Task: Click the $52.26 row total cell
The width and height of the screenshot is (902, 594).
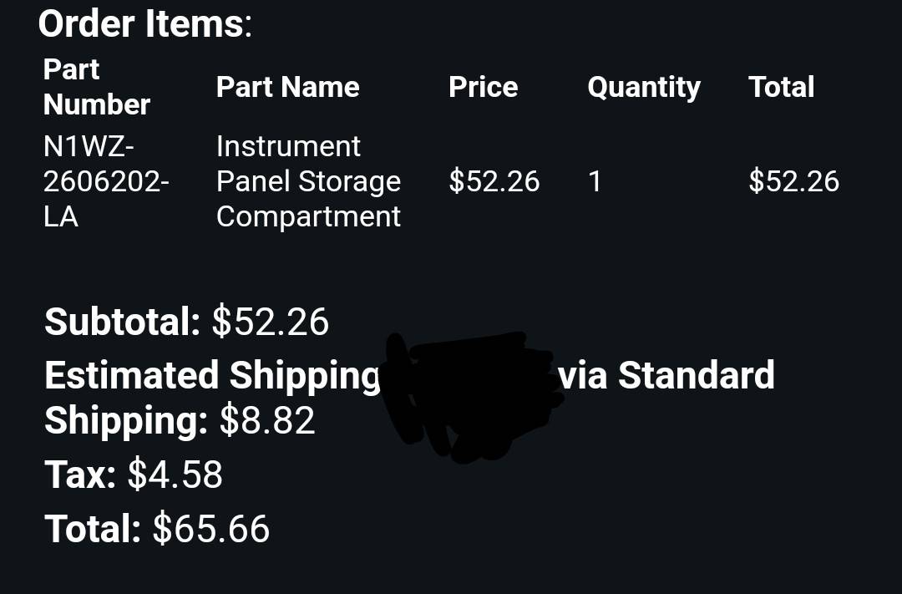Action: (x=794, y=181)
